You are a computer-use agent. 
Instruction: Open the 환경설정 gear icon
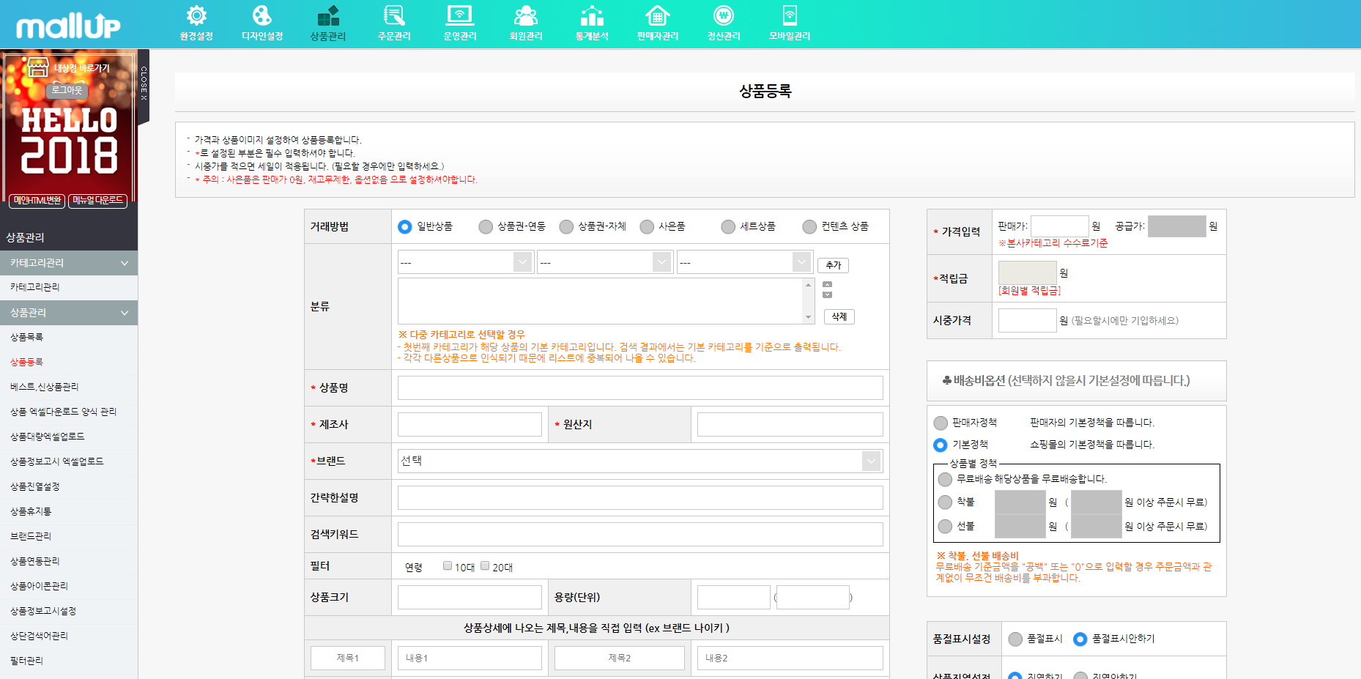click(196, 16)
